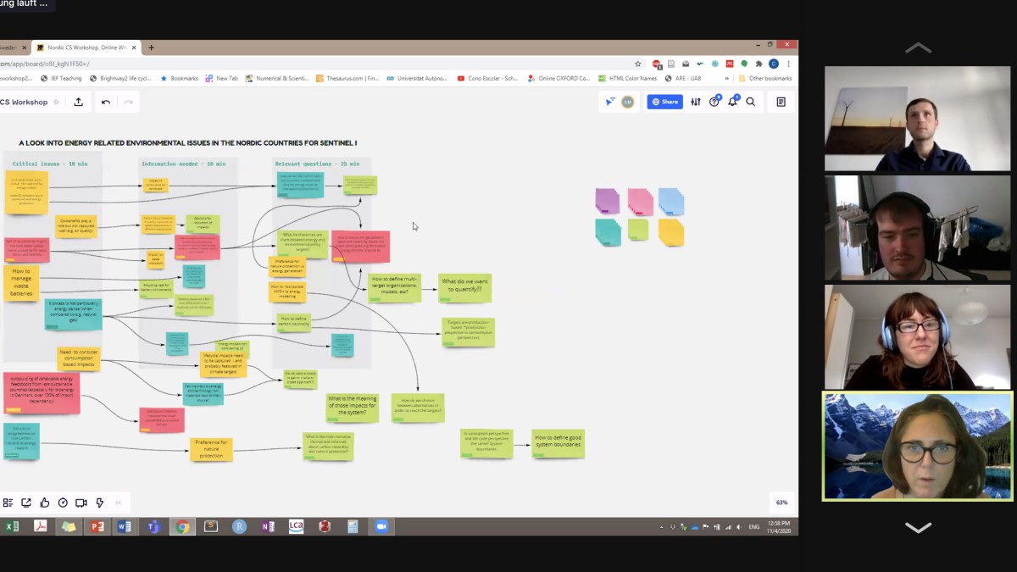
Task: Select 'How to define good system boundaries' note
Action: tap(558, 443)
